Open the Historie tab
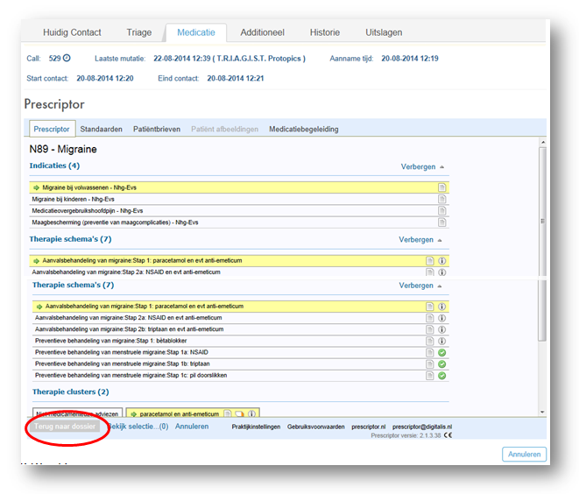Screen dimensions: 579x494 (x=325, y=32)
